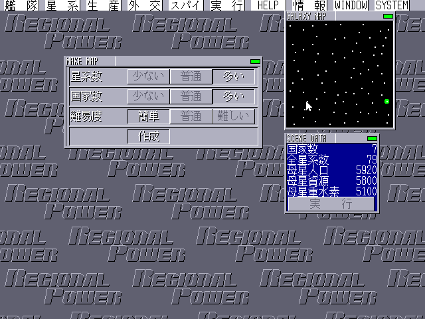Click the 難易度 label in MAKE MAP
Screen dimensions: 425x319
86,116
